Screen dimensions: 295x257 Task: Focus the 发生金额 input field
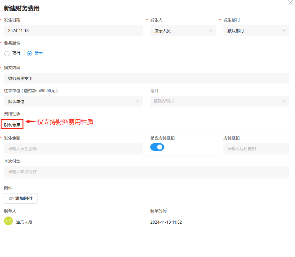pos(73,149)
